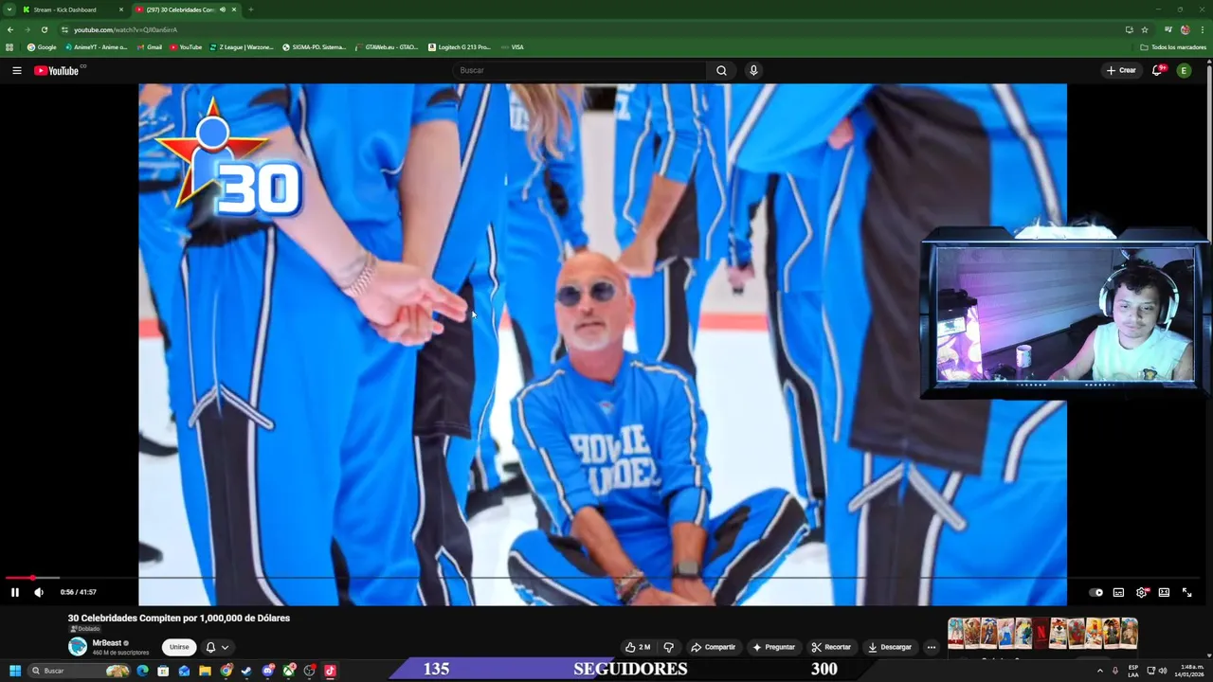
Task: Open the YouTube bookmark
Action: click(x=186, y=46)
